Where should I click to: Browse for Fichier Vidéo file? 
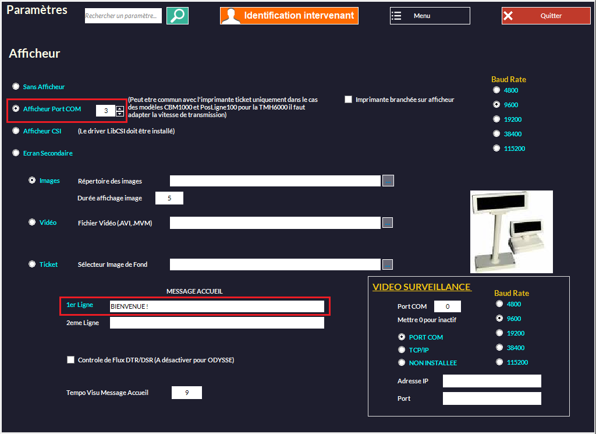point(388,223)
